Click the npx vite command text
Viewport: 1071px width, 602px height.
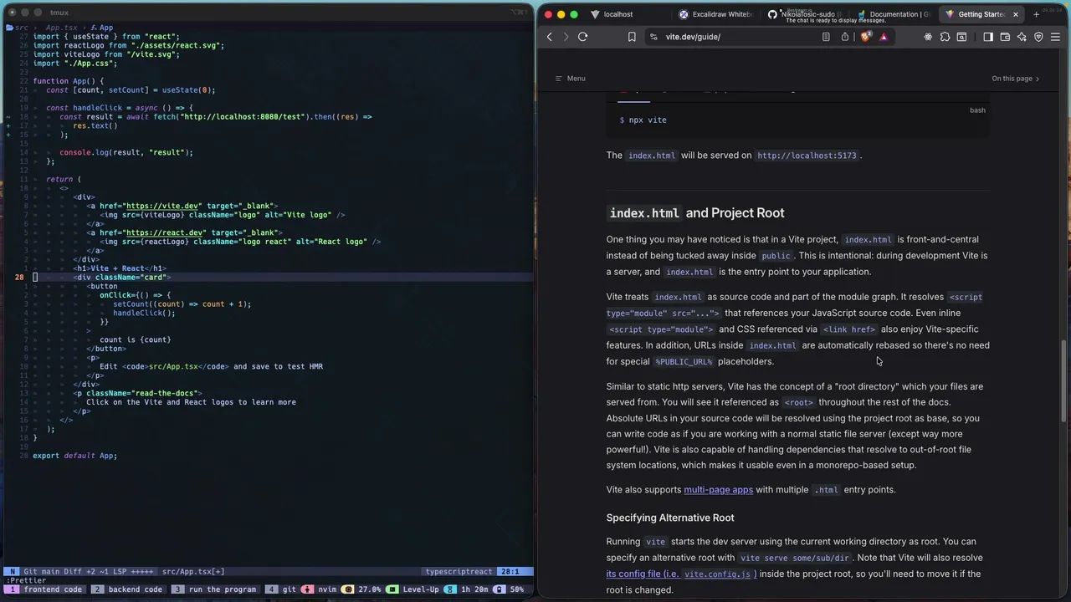coord(648,120)
